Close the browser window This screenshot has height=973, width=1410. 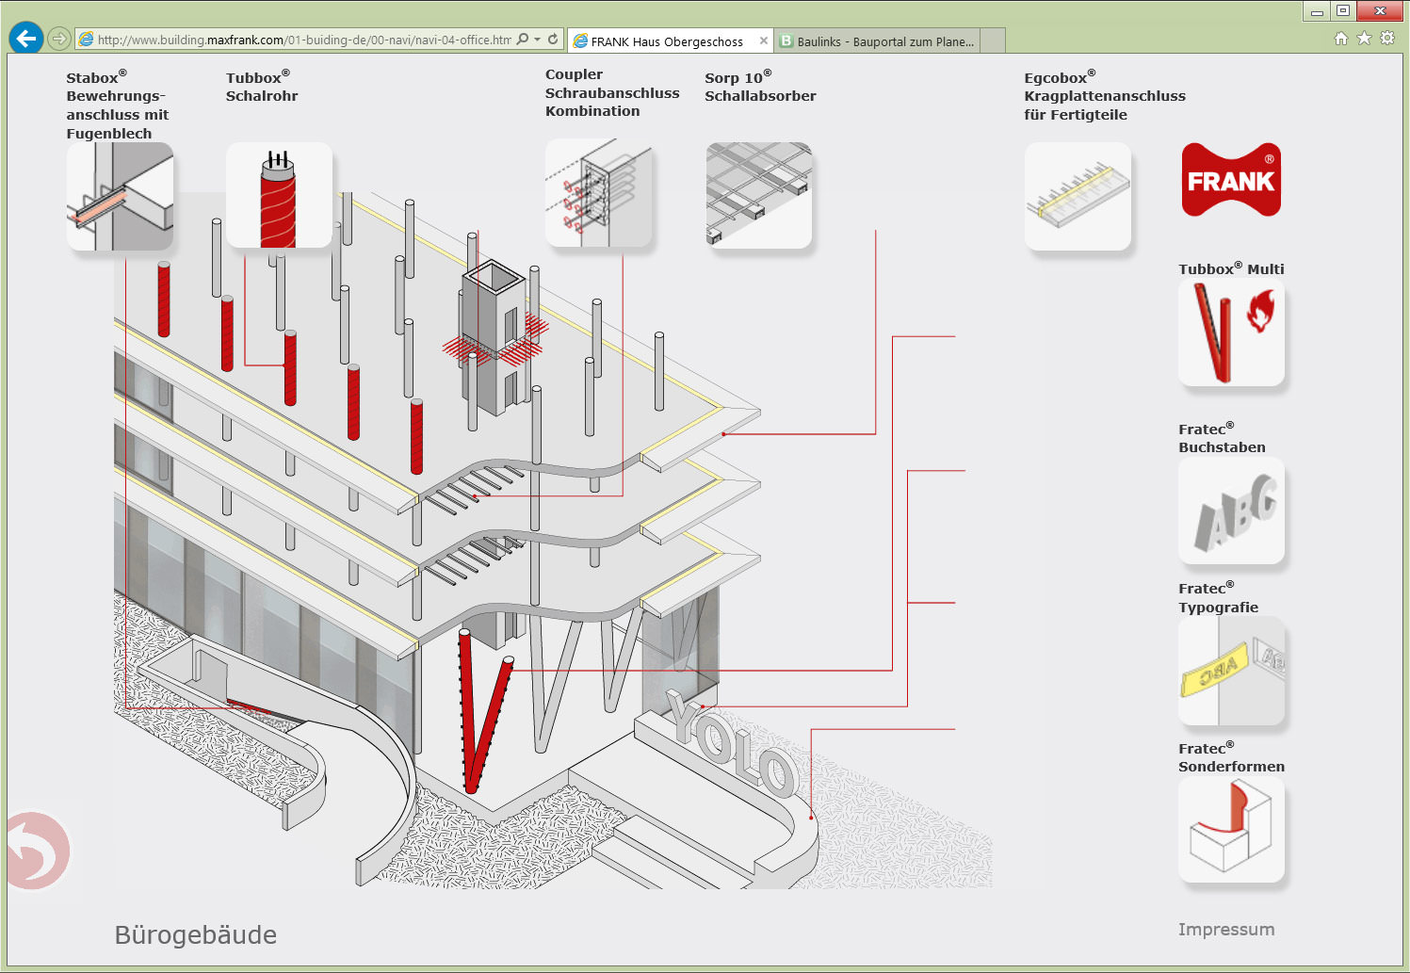click(1380, 11)
